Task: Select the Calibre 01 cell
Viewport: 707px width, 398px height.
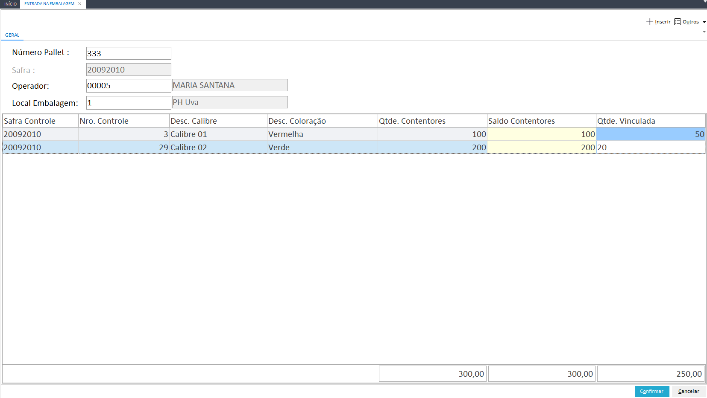Action: click(x=218, y=134)
